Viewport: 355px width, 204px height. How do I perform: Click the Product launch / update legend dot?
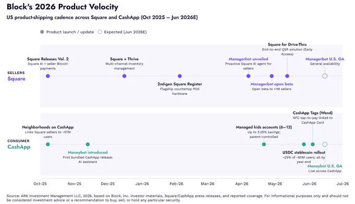[42, 32]
